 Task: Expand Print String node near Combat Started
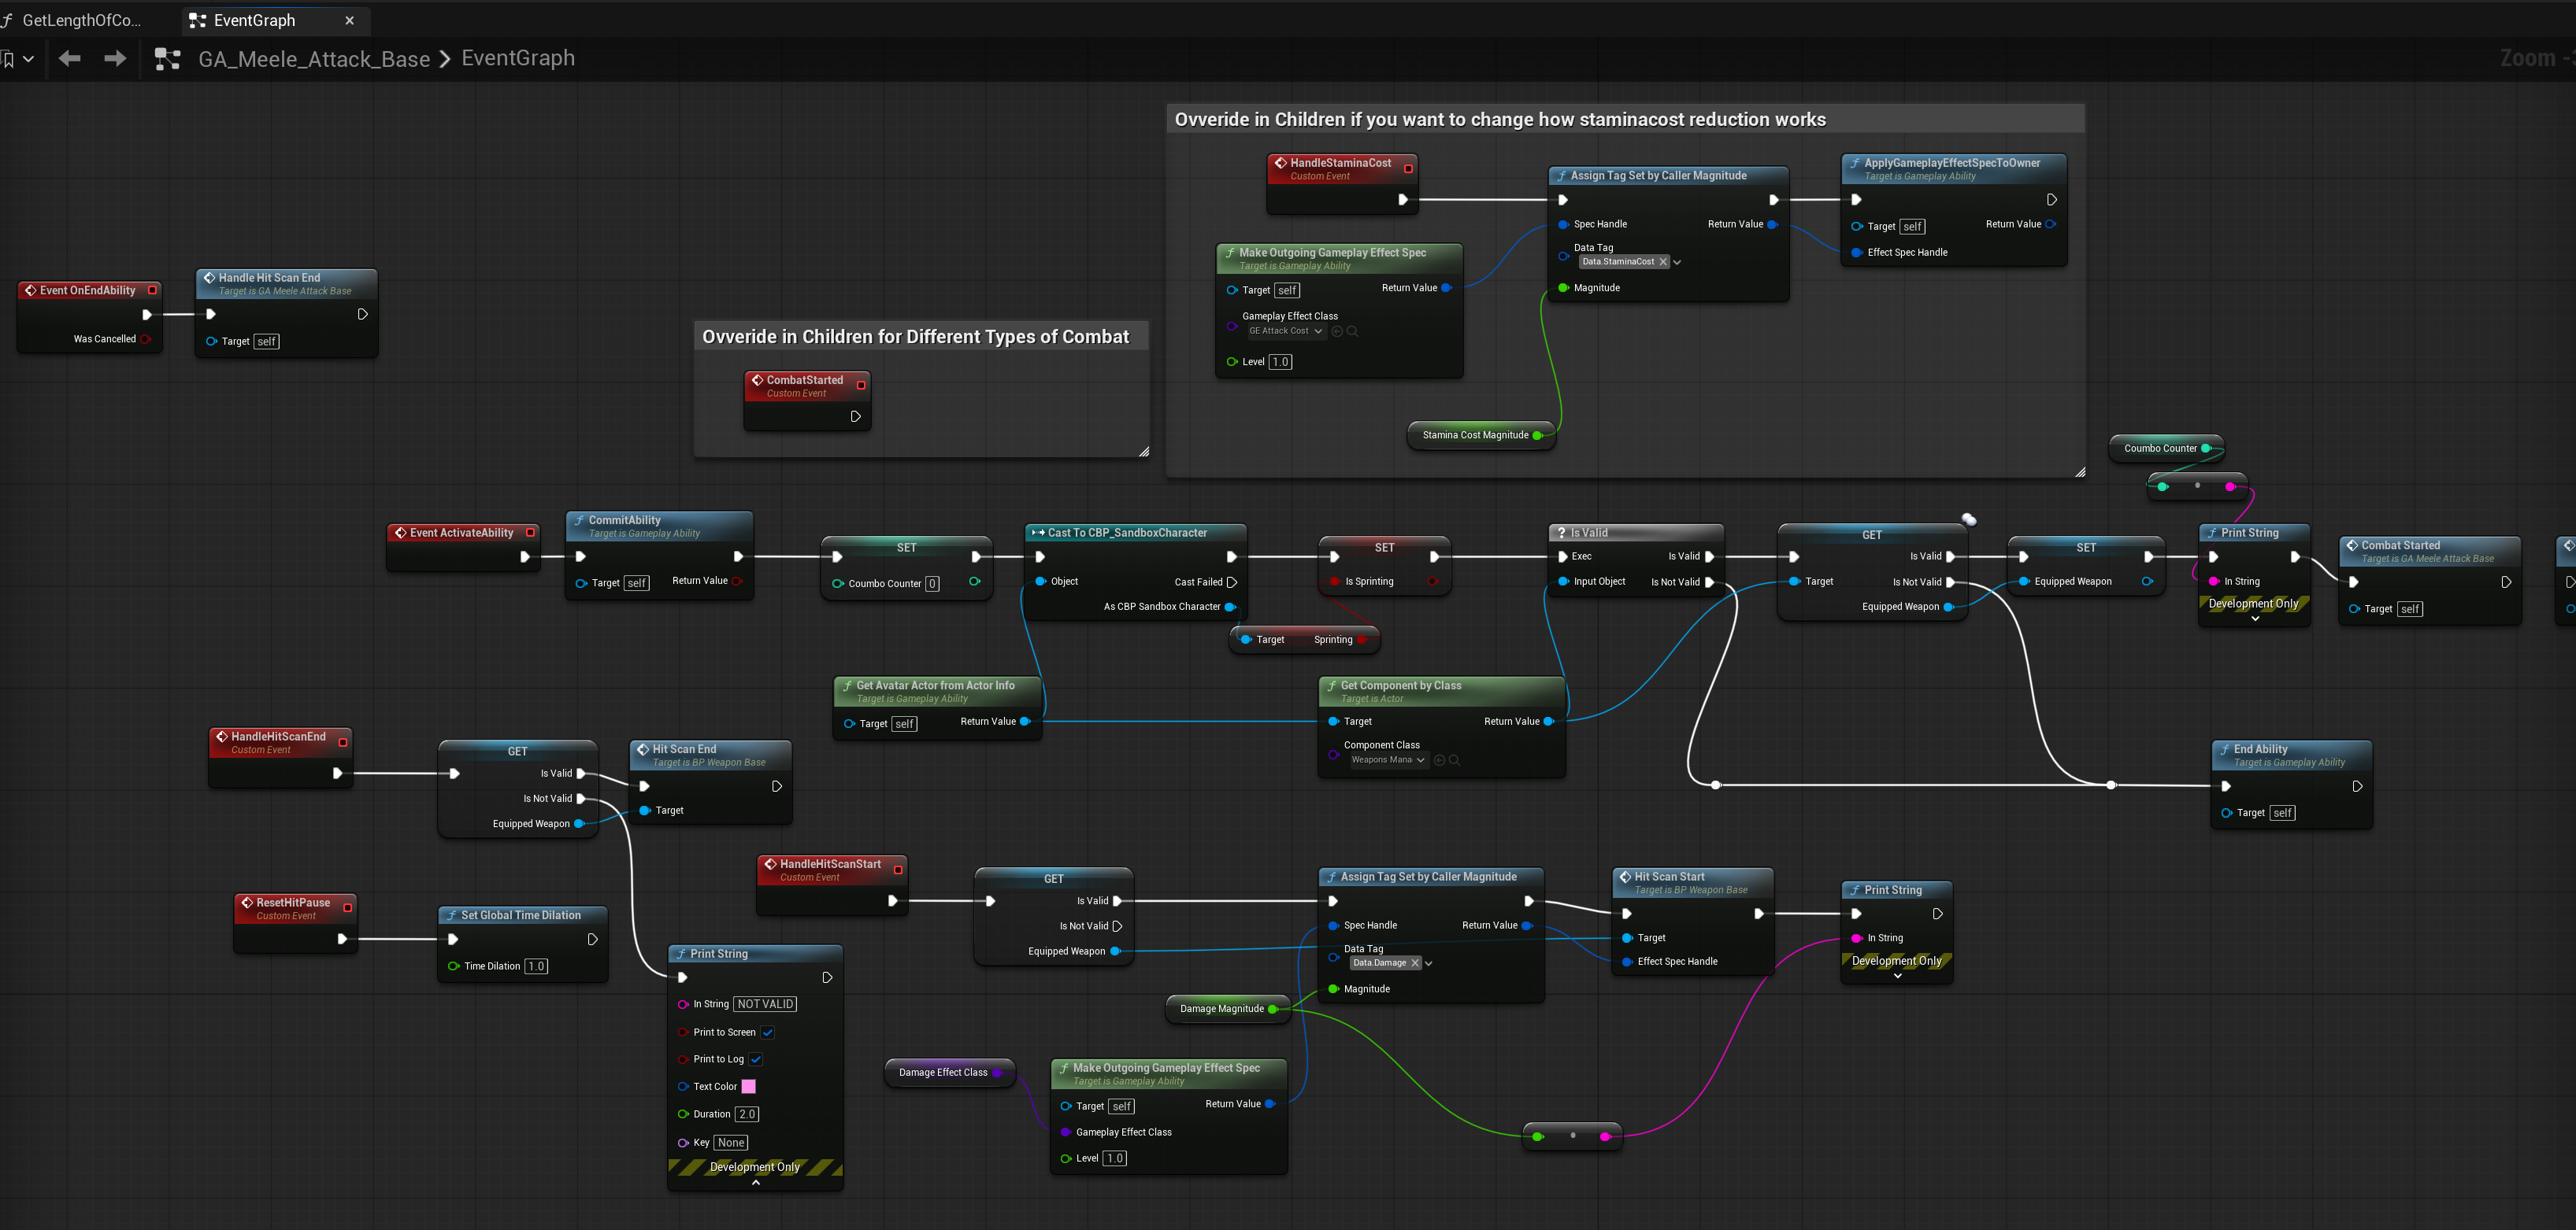(2255, 619)
